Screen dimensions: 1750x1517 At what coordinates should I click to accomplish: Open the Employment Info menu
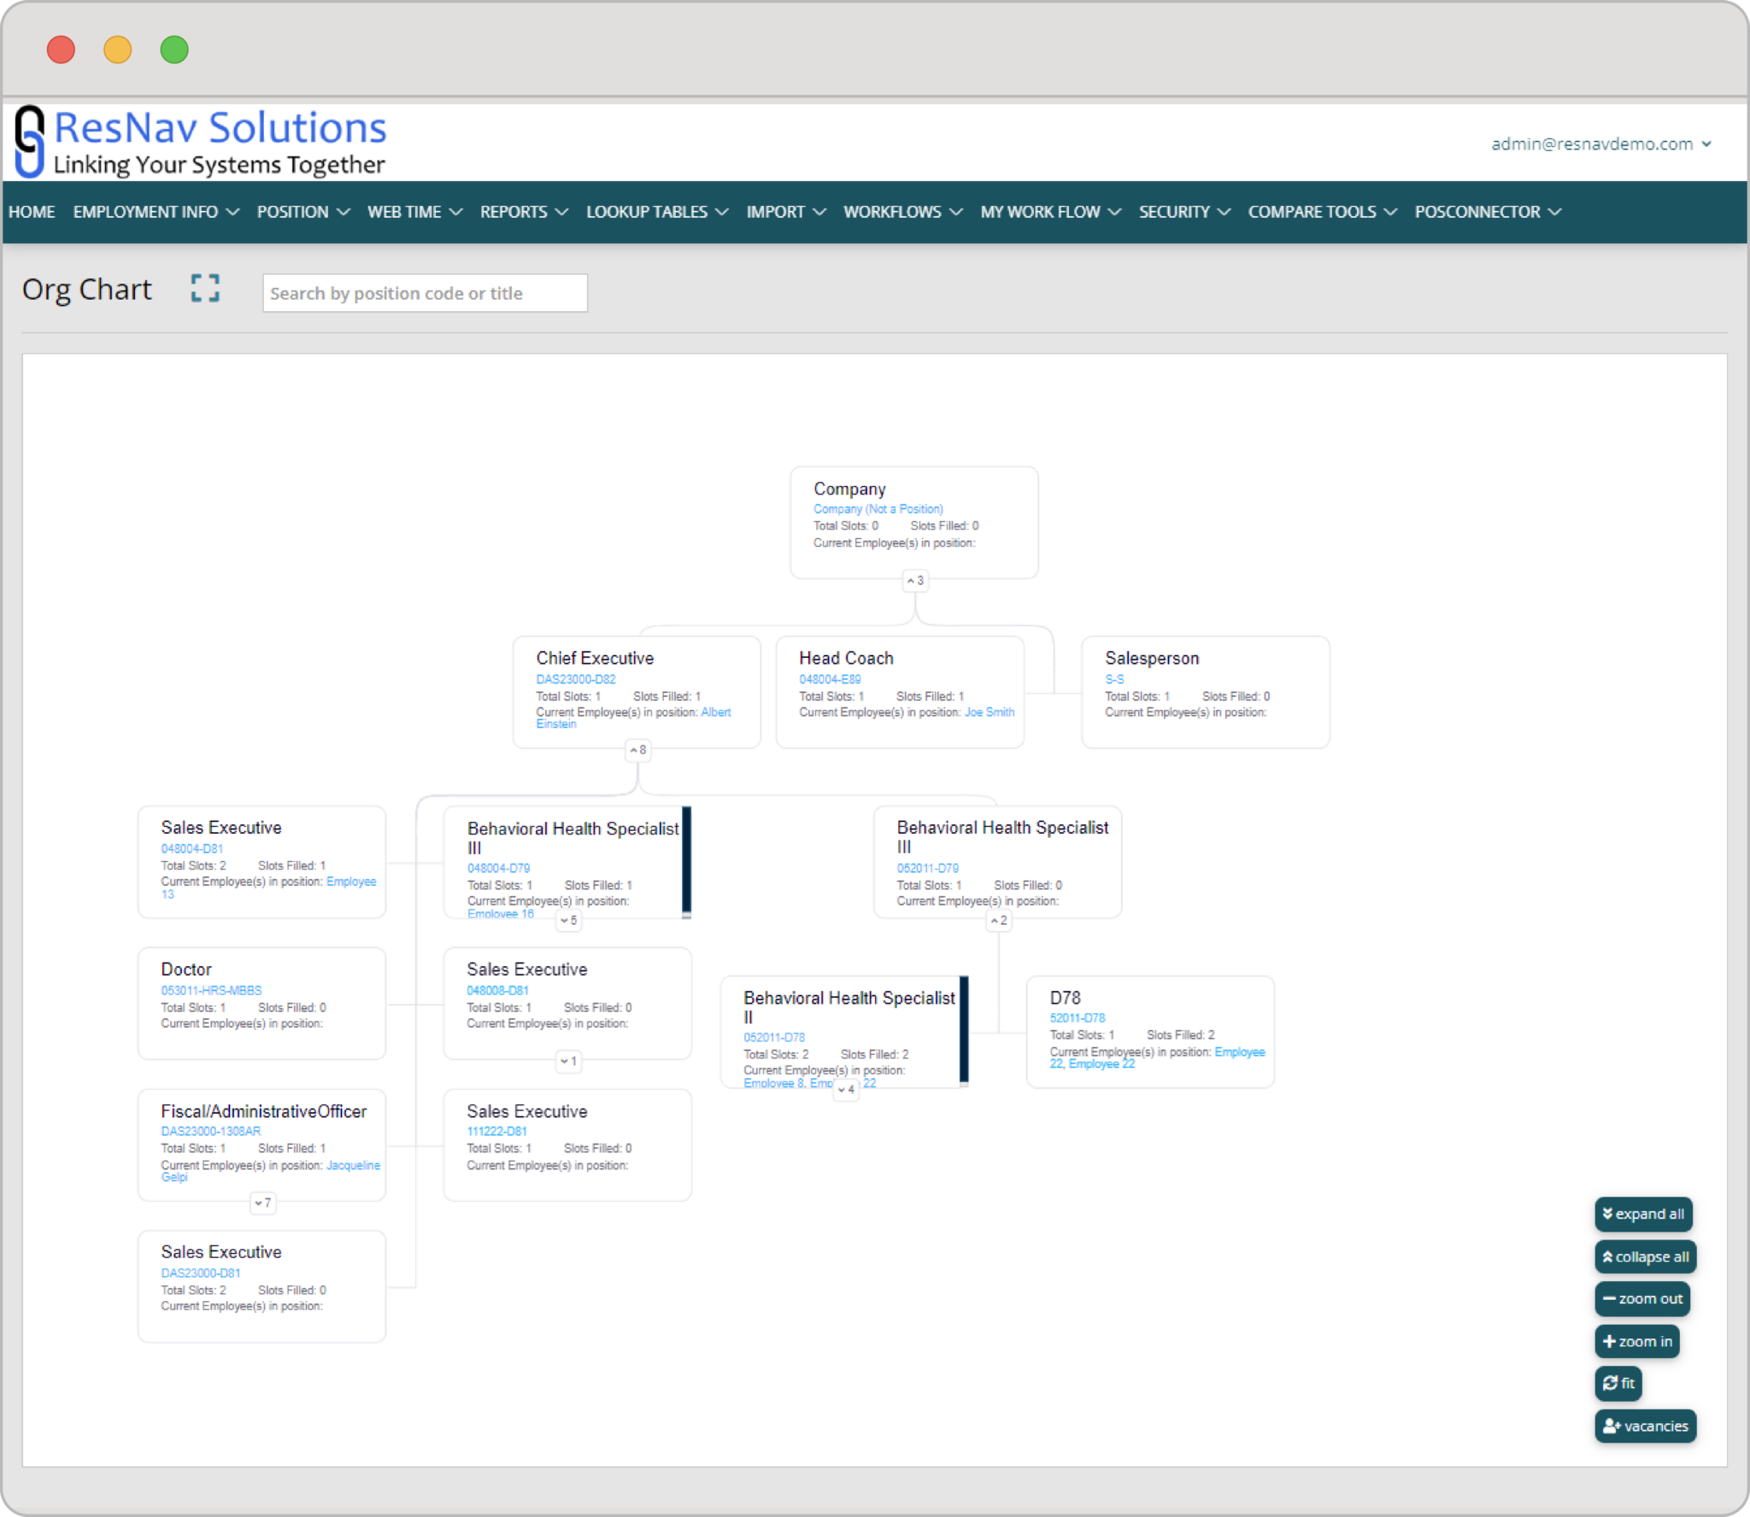(x=155, y=212)
